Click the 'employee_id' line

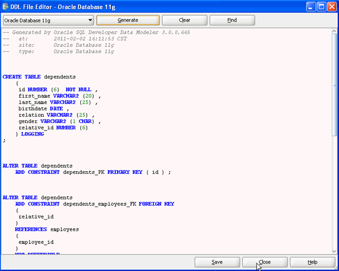(x=36, y=242)
